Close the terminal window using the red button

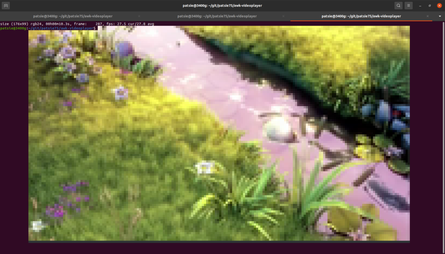click(x=439, y=5)
